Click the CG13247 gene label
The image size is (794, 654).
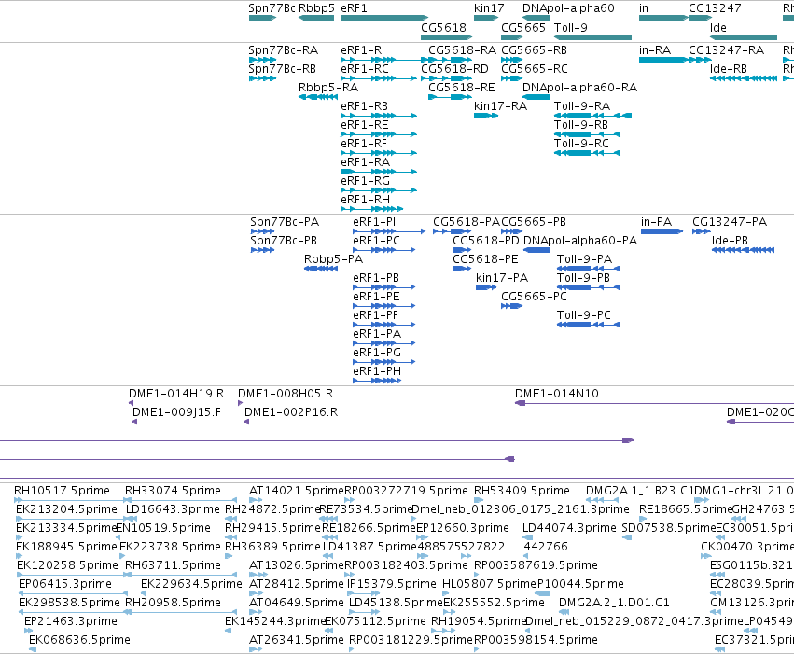[x=715, y=8]
